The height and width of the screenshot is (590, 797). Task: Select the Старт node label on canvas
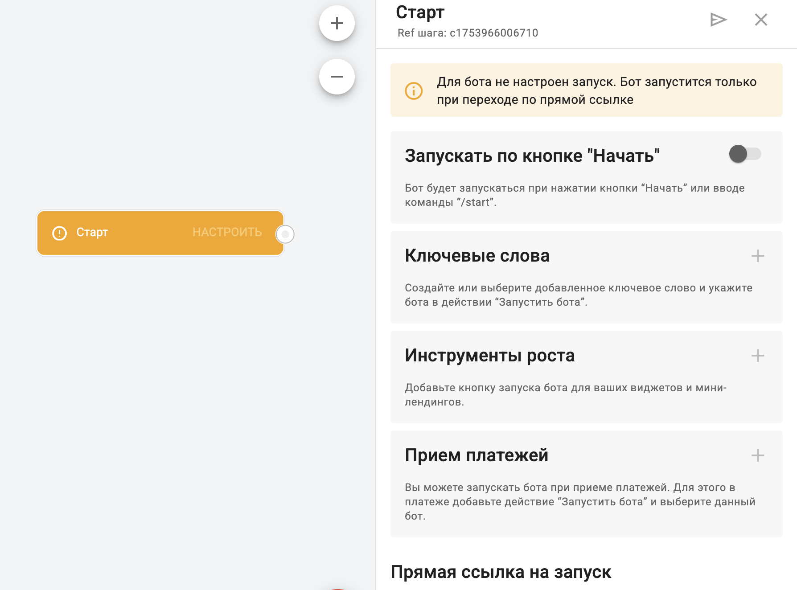[x=92, y=232]
